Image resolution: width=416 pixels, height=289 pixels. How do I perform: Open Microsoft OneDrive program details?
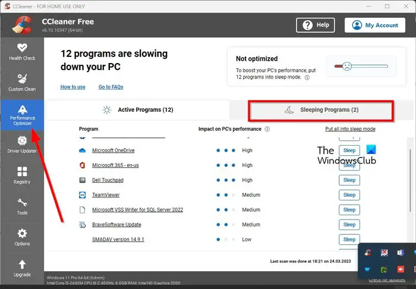coord(114,150)
